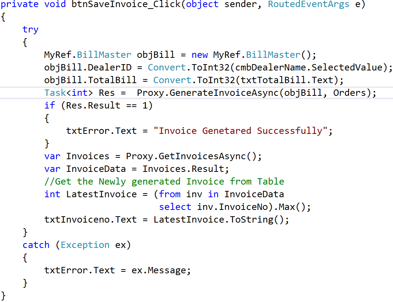Click Proxy.GenerateInvoiceAsync method call

click(x=208, y=93)
